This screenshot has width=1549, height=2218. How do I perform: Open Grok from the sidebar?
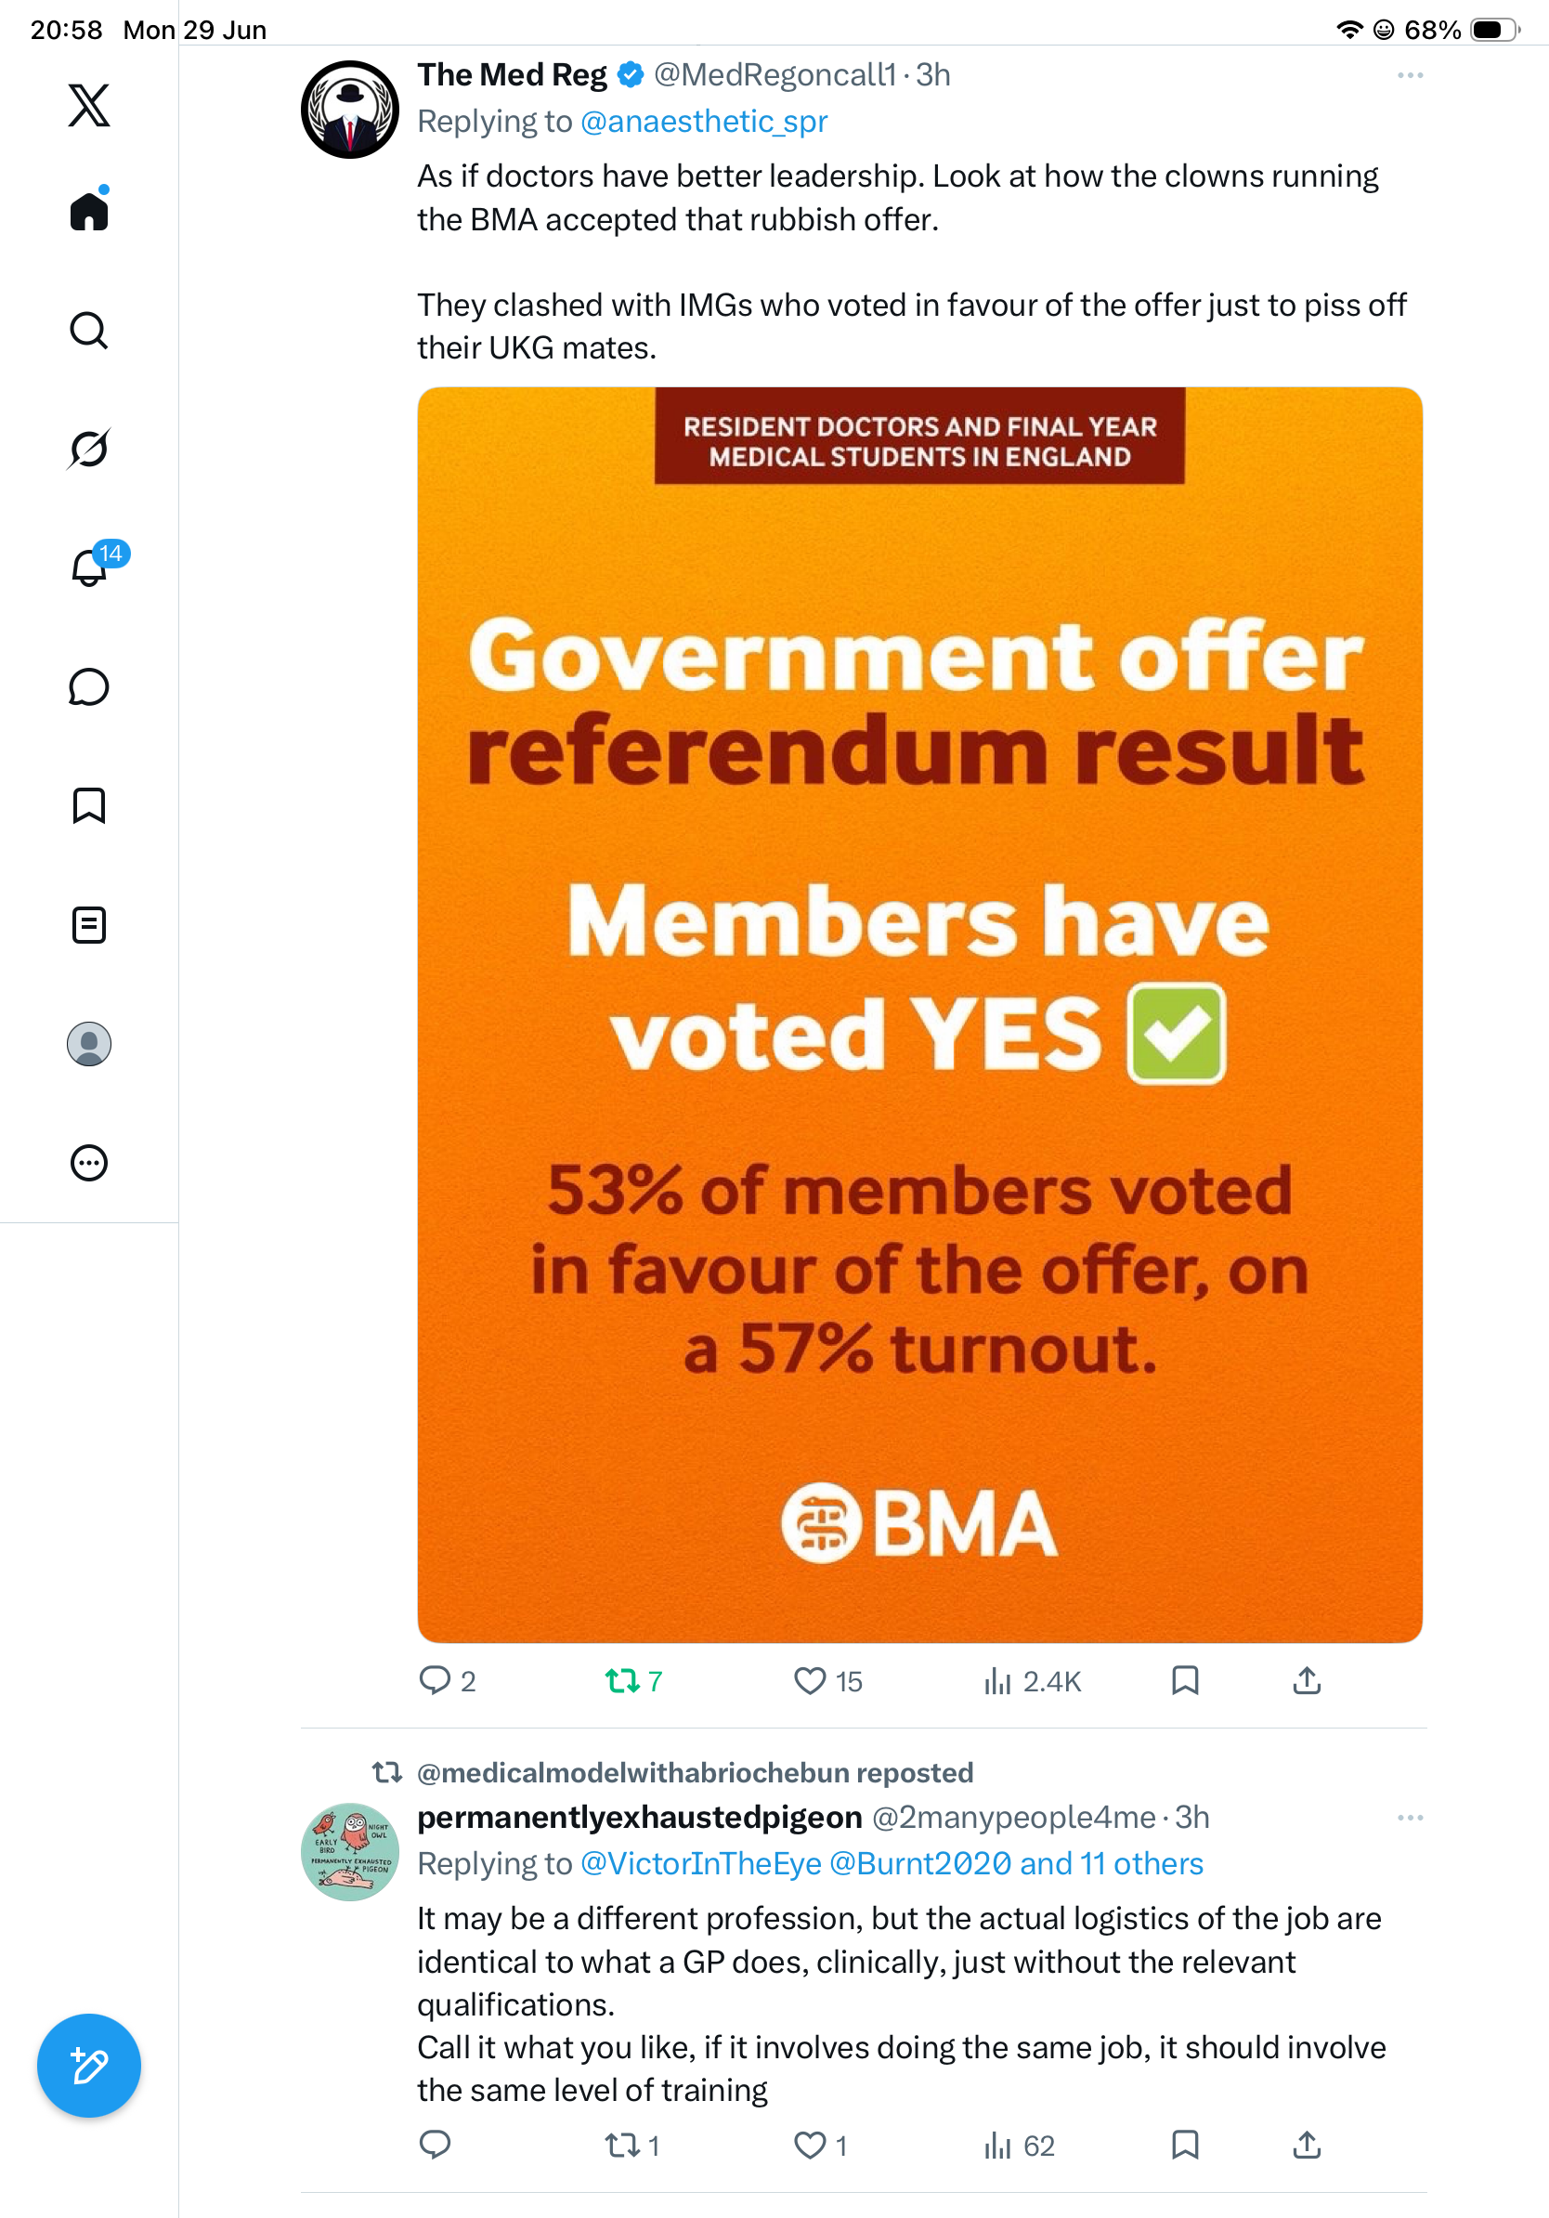tap(89, 449)
